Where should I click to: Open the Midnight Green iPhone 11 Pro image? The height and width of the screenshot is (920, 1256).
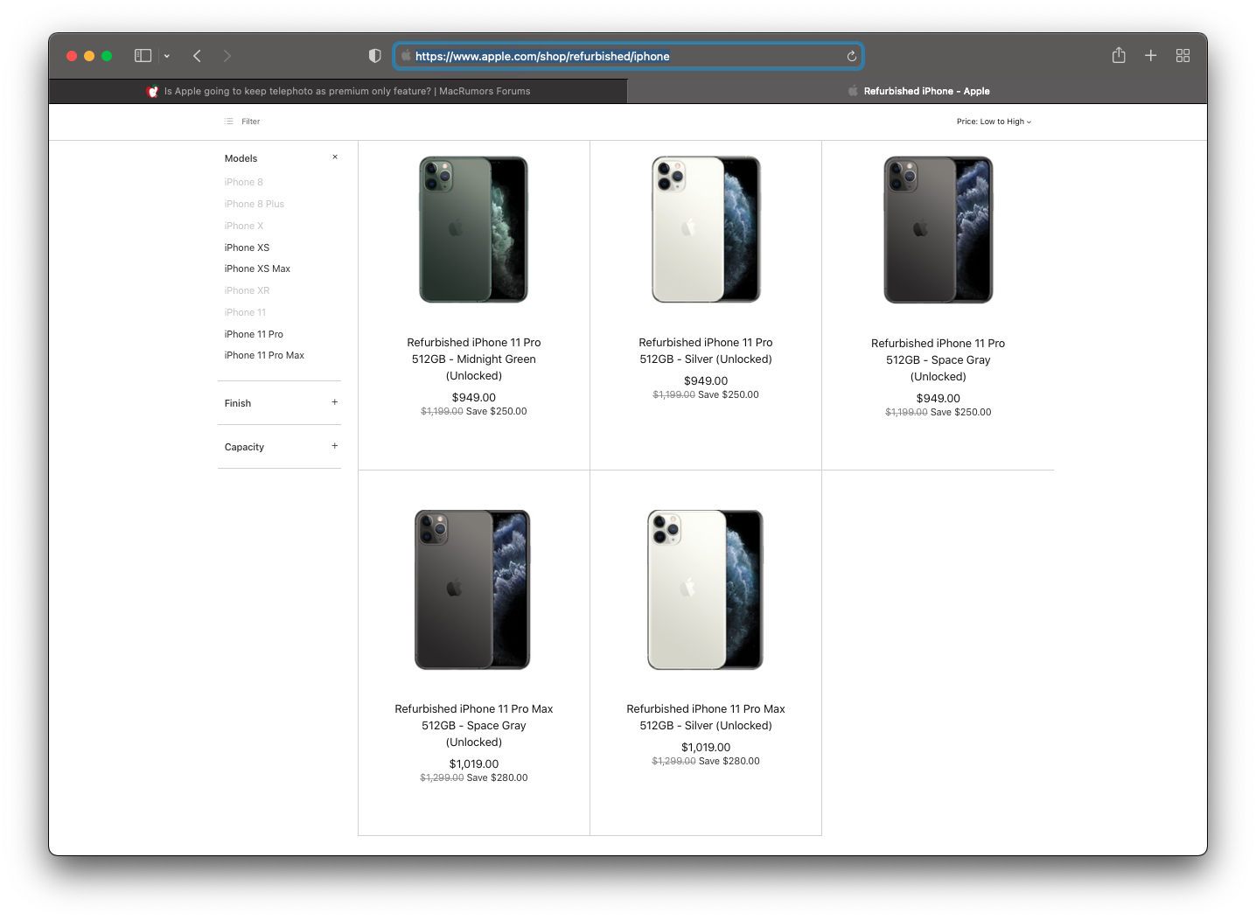pyautogui.click(x=473, y=230)
